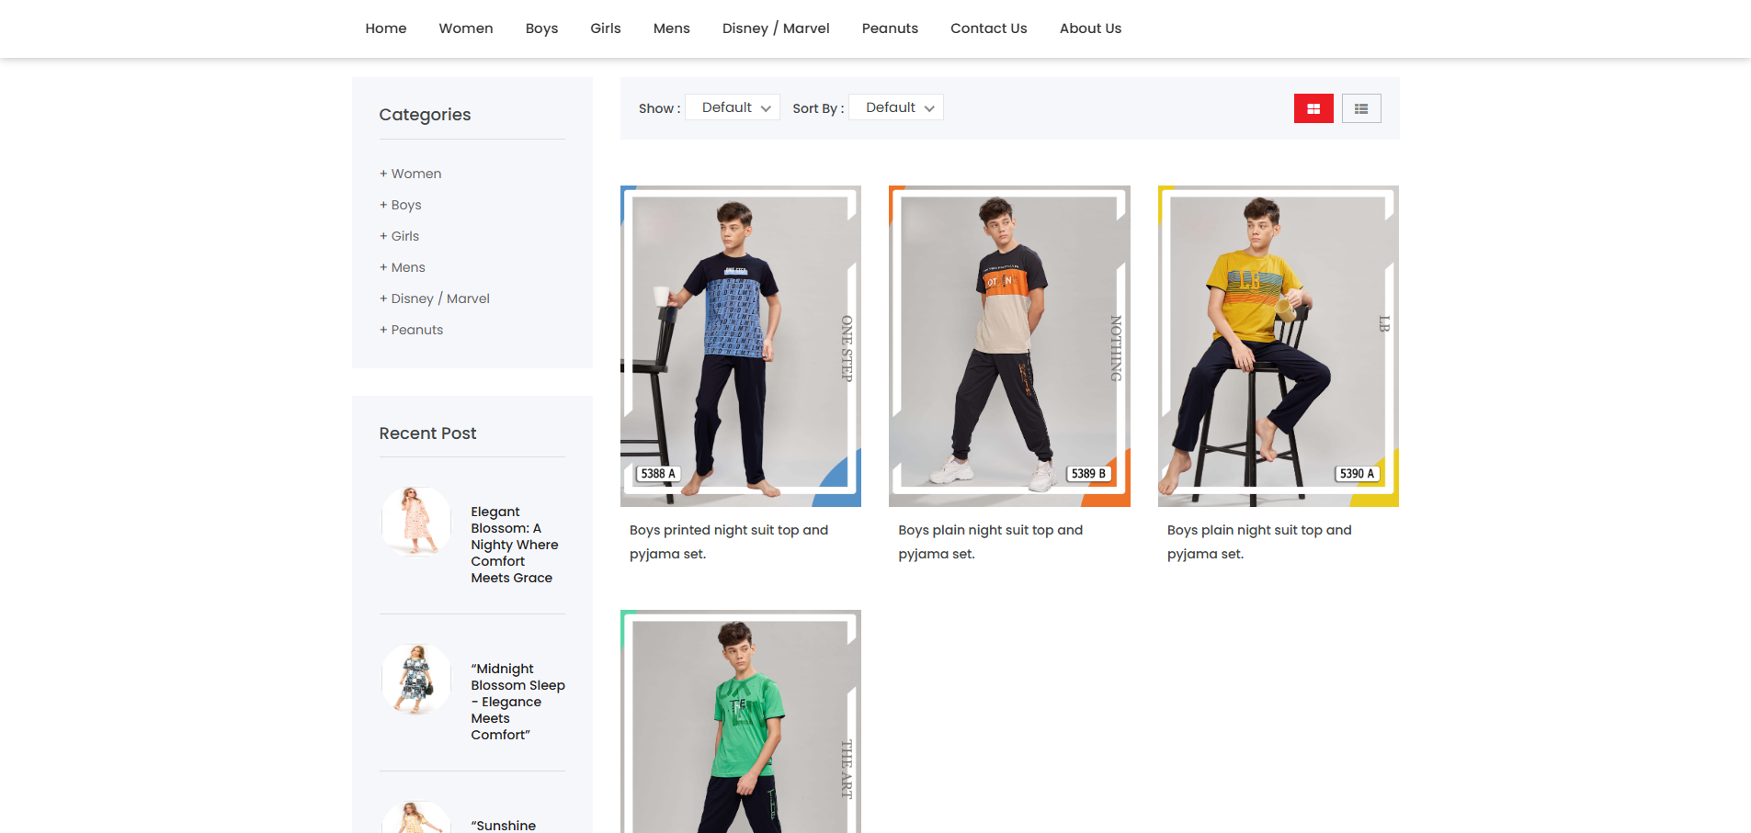1751x833 pixels.
Task: Open the Sort By dropdown
Action: [x=894, y=107]
